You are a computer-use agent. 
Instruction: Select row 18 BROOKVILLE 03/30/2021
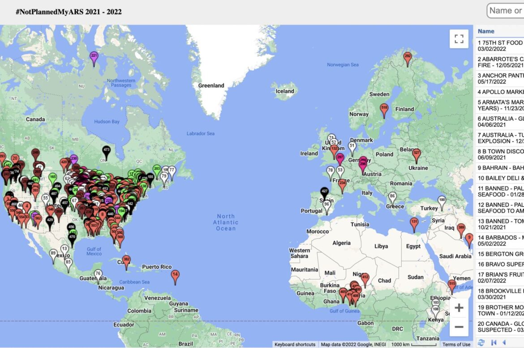click(x=500, y=293)
